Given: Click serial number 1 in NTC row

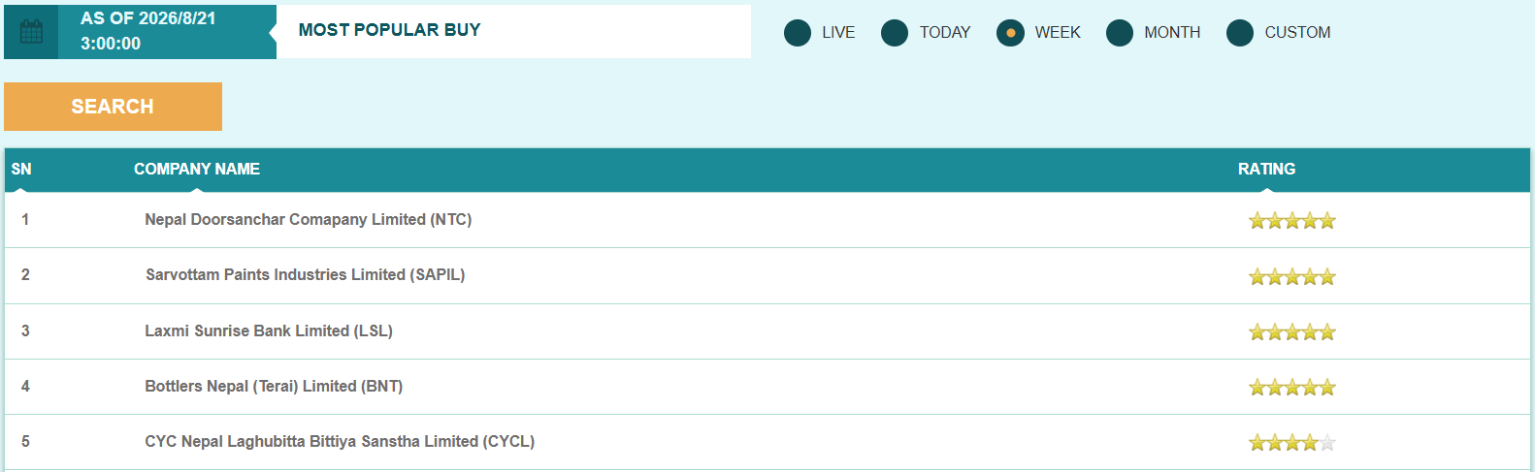Looking at the screenshot, I should pos(25,220).
